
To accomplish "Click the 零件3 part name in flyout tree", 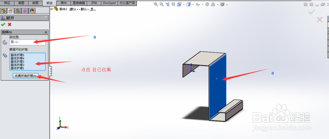I will point(63,9).
